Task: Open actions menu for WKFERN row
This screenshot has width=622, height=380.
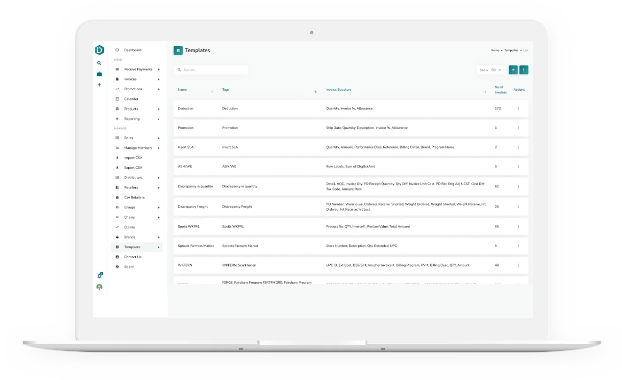Action: [518, 265]
